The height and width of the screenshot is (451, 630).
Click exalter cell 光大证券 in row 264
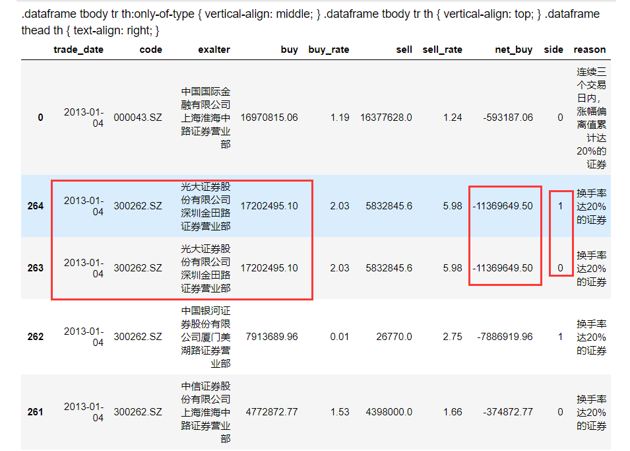[x=206, y=207]
